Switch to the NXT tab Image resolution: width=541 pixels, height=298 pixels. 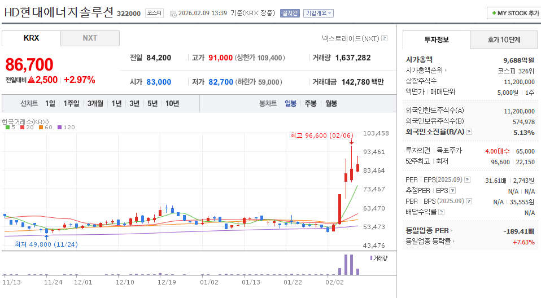pyautogui.click(x=90, y=38)
